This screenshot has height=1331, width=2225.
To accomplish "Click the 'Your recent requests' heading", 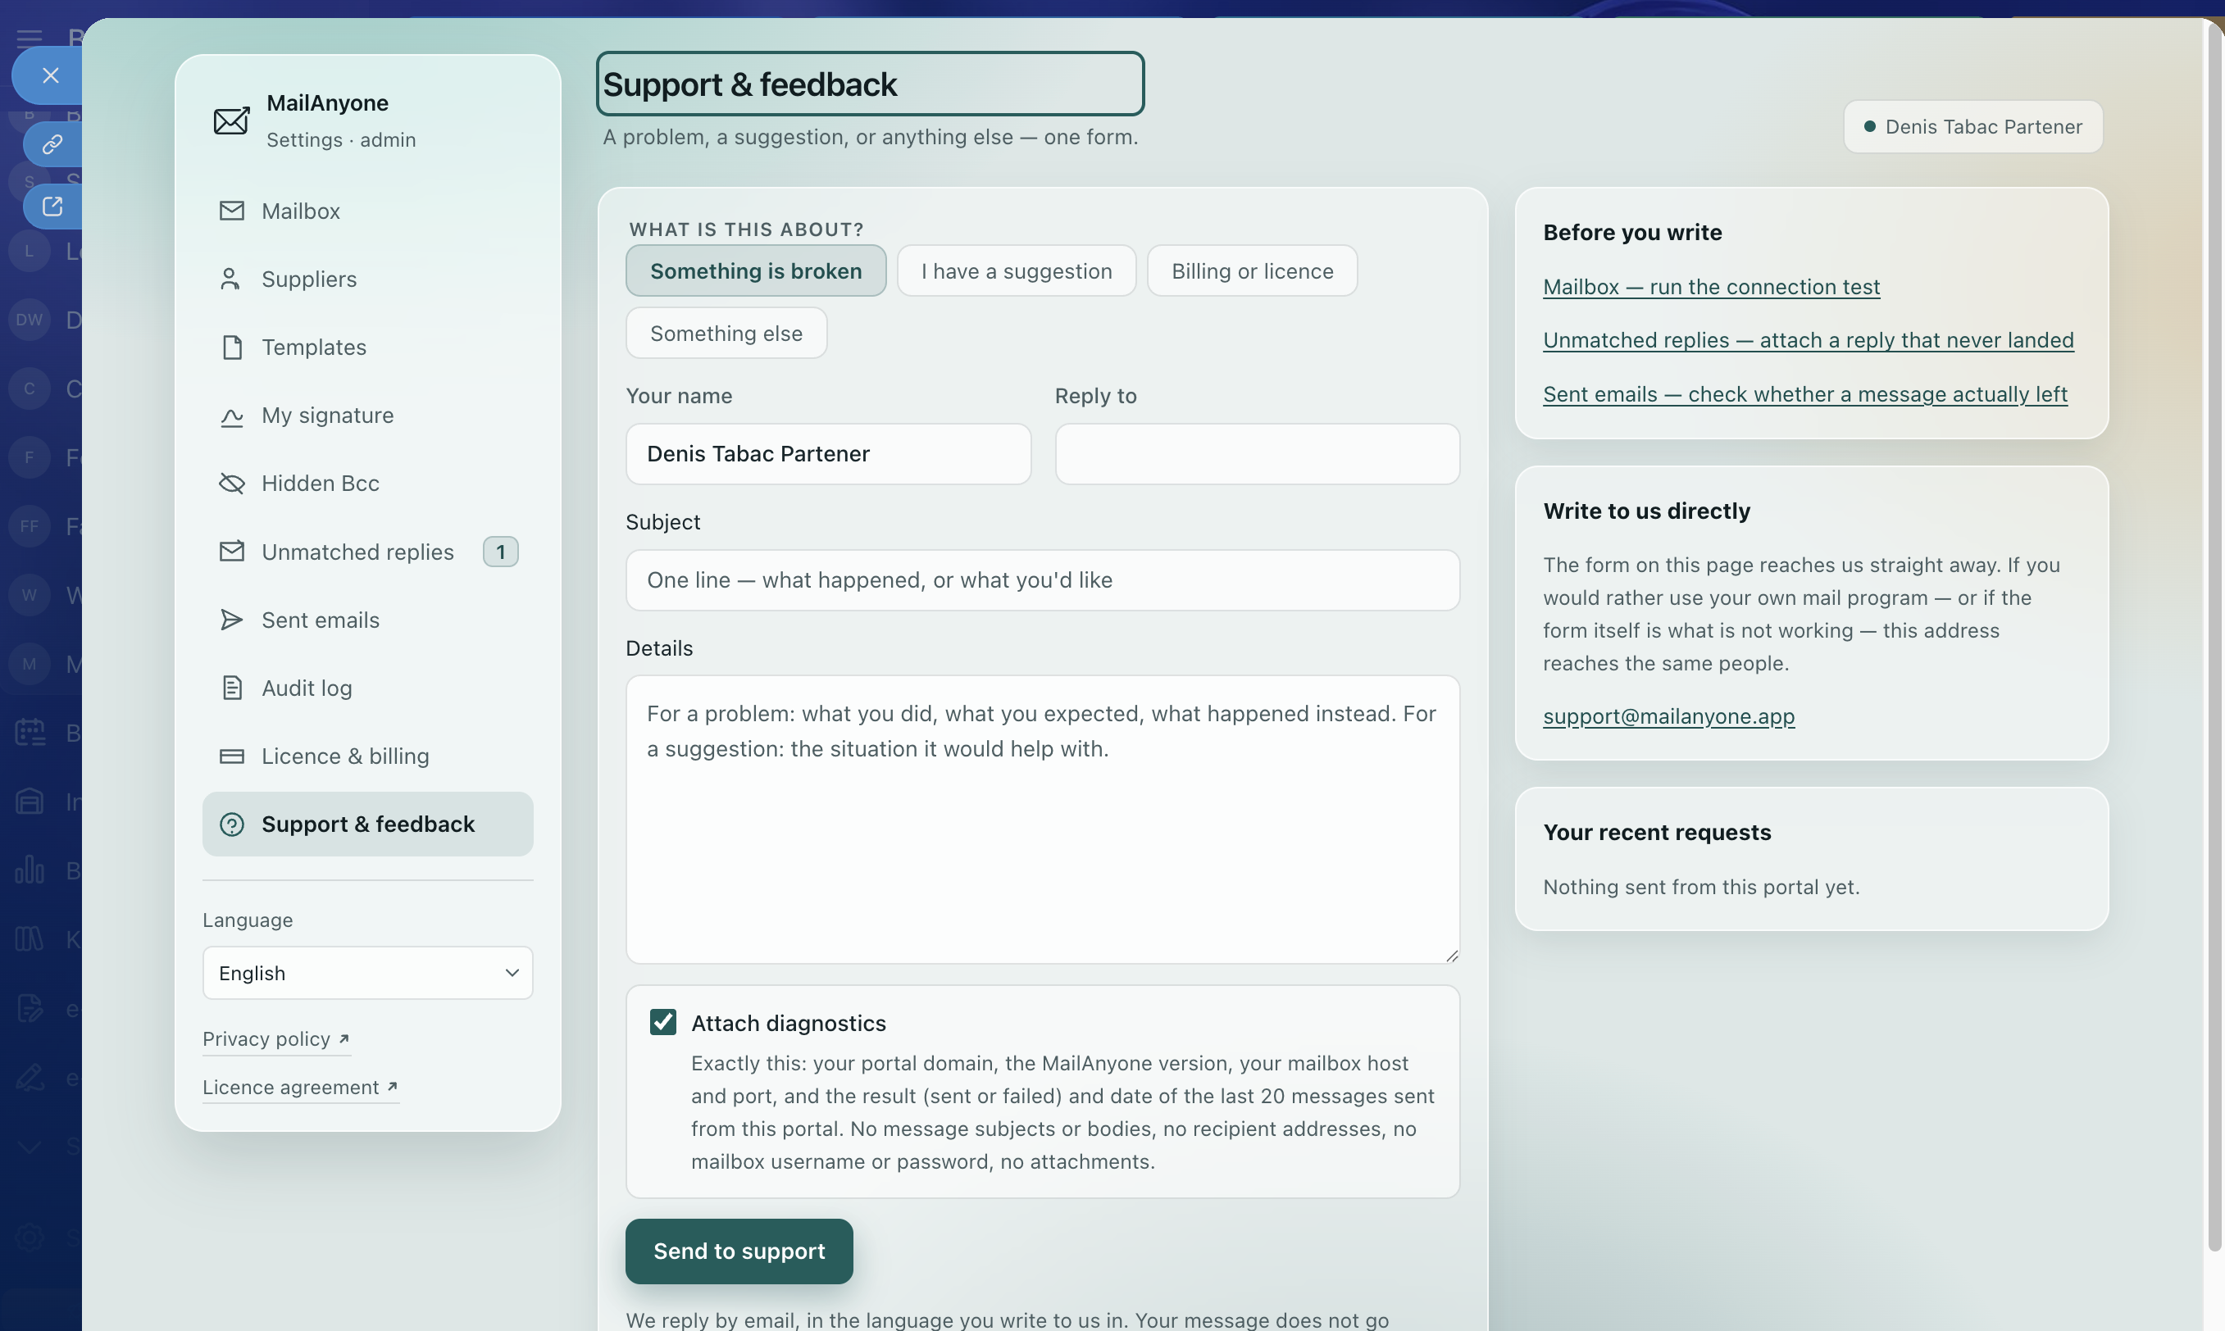I will point(1657,833).
